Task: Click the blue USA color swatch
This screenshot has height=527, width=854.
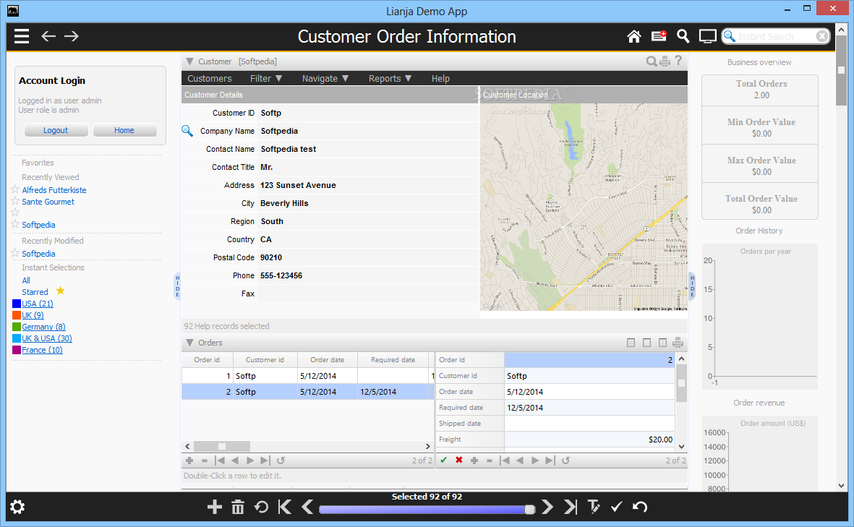Action: [17, 304]
